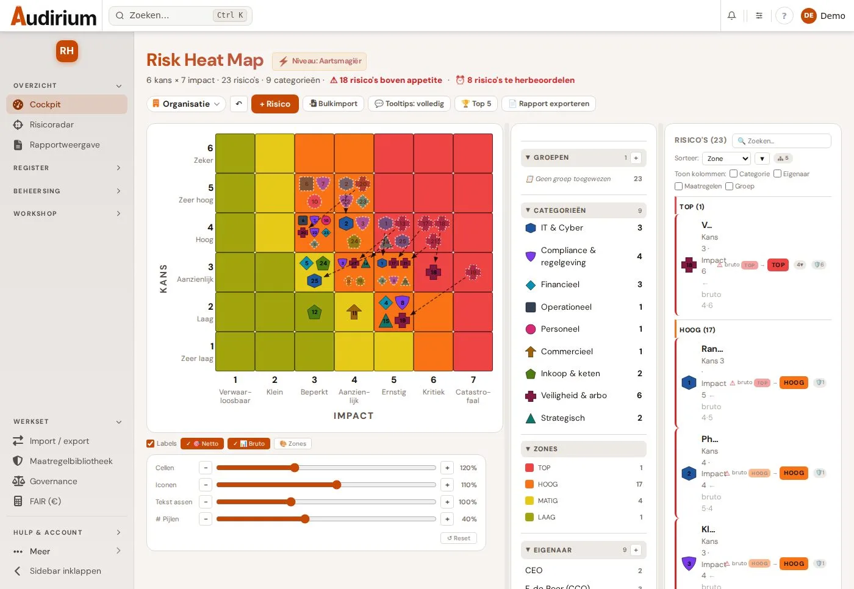
Task: Click the Bulkimport button
Action: click(x=334, y=104)
